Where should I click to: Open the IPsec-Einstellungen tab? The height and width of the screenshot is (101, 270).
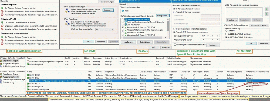(107, 2)
